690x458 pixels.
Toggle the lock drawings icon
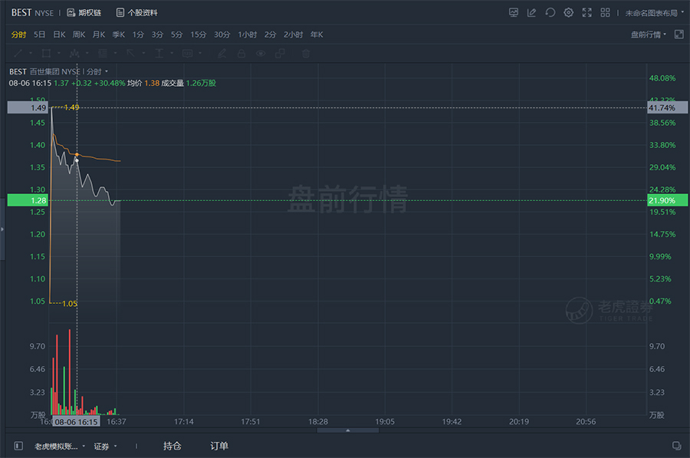(242, 54)
